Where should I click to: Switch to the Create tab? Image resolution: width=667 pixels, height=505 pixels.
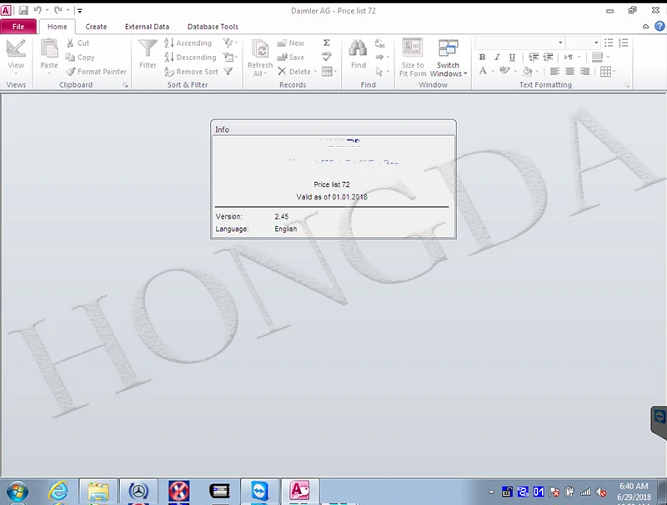pyautogui.click(x=96, y=27)
